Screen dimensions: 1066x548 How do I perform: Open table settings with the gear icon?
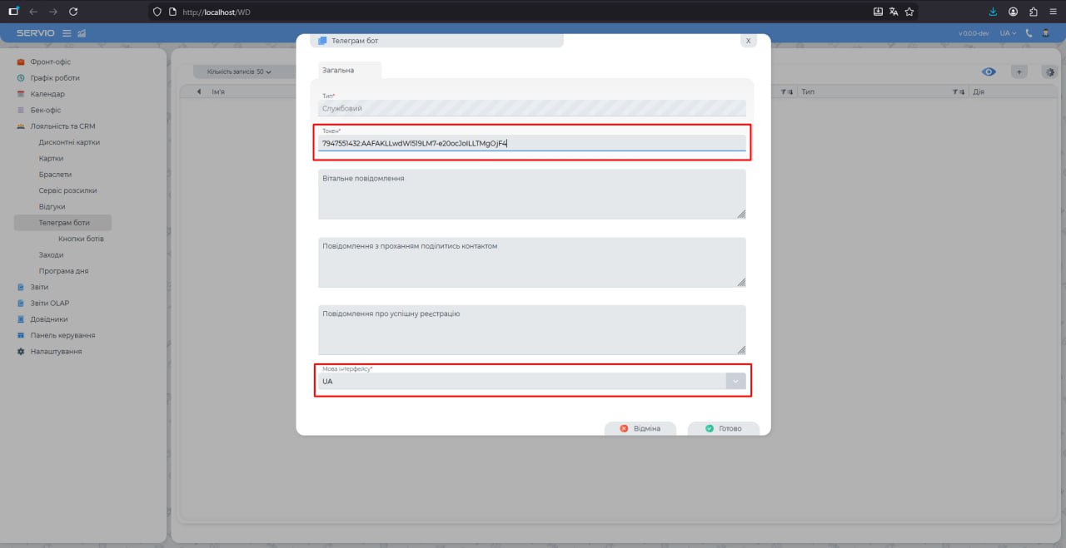point(1049,72)
